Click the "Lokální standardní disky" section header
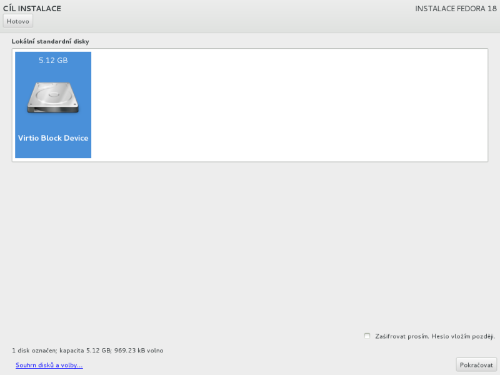This screenshot has height=375, width=500. coord(50,41)
